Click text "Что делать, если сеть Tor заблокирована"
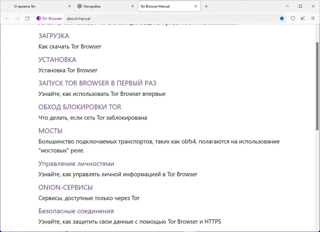Screen dimensions: 320x232 (93, 118)
